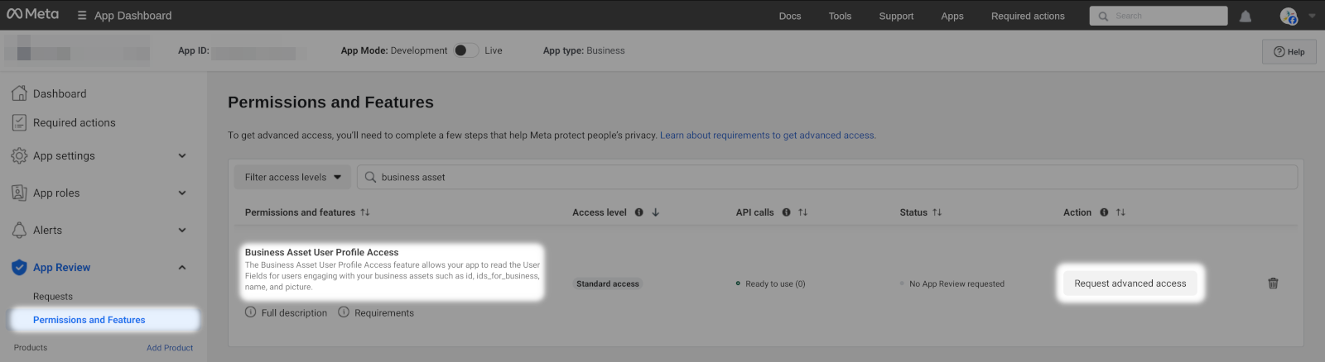The height and width of the screenshot is (362, 1325).
Task: Click the Add Product link
Action: (170, 348)
